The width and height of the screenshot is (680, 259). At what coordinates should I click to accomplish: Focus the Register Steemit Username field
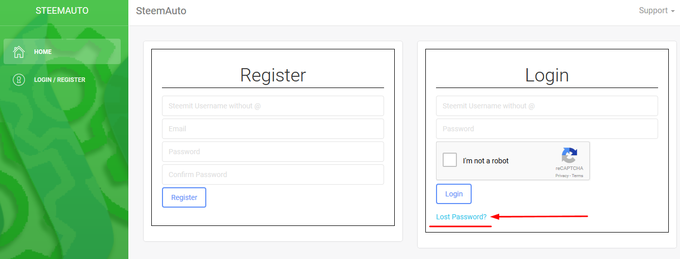273,106
